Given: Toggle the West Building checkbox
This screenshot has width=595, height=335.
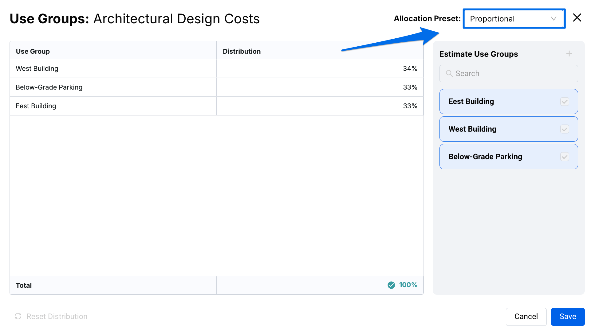Looking at the screenshot, I should (x=564, y=129).
